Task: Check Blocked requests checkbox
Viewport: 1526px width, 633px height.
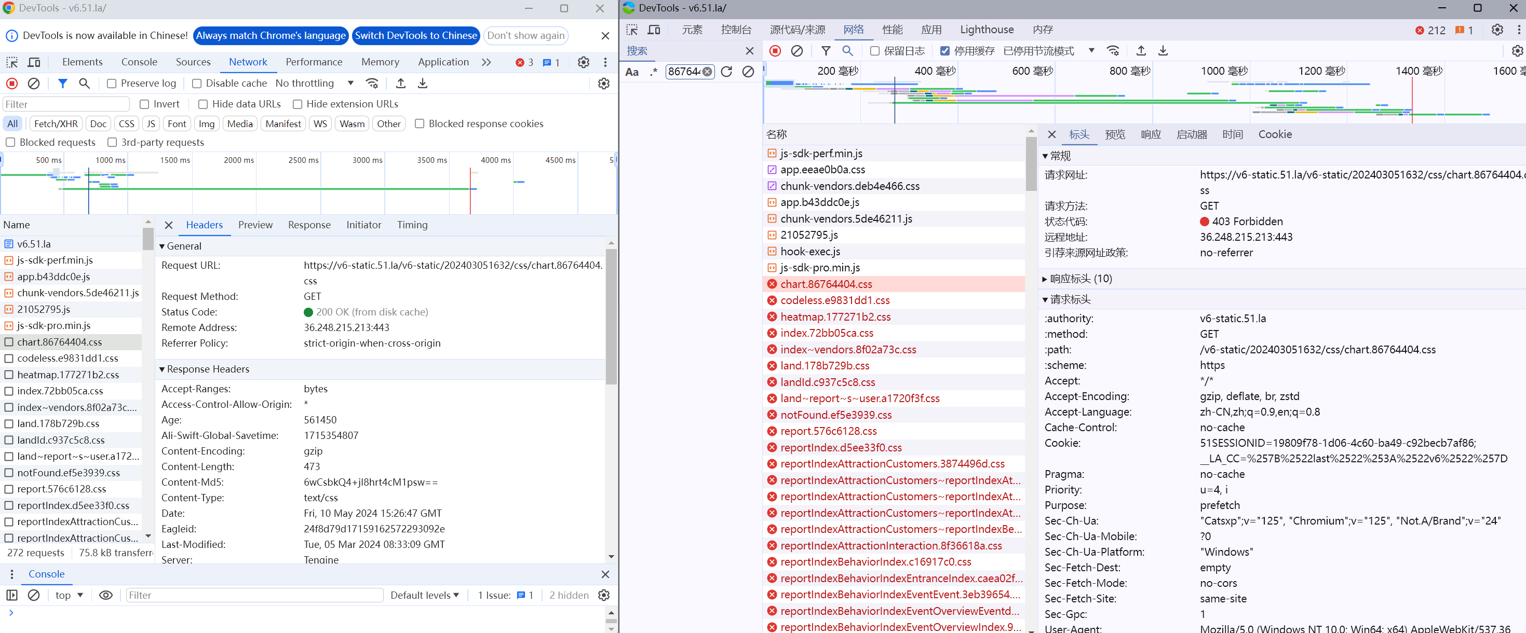Action: pos(10,142)
